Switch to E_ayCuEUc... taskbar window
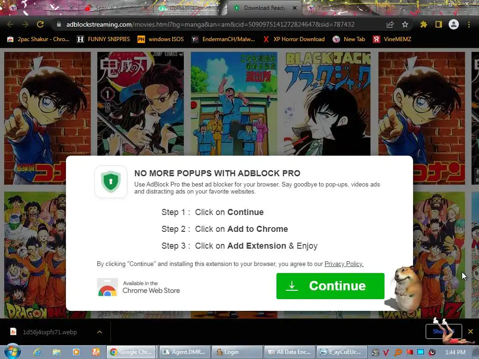The width and height of the screenshot is (479, 359). click(342, 352)
